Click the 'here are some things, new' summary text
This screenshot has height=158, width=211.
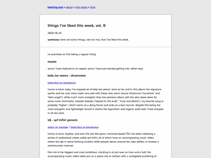95,40
